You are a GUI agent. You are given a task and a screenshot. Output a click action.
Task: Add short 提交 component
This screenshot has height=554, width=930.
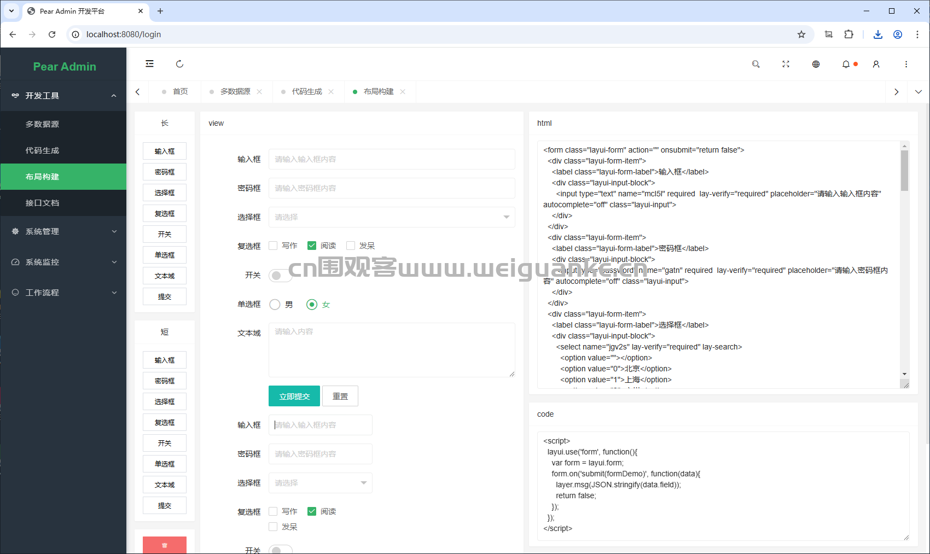pos(165,505)
